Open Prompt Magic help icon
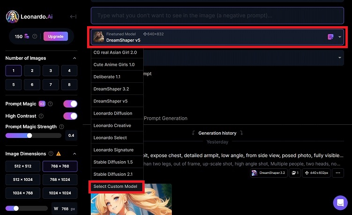 [50, 104]
